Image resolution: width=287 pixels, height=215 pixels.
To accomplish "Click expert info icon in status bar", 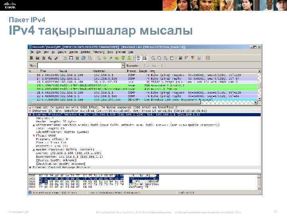I will coord(30,193).
